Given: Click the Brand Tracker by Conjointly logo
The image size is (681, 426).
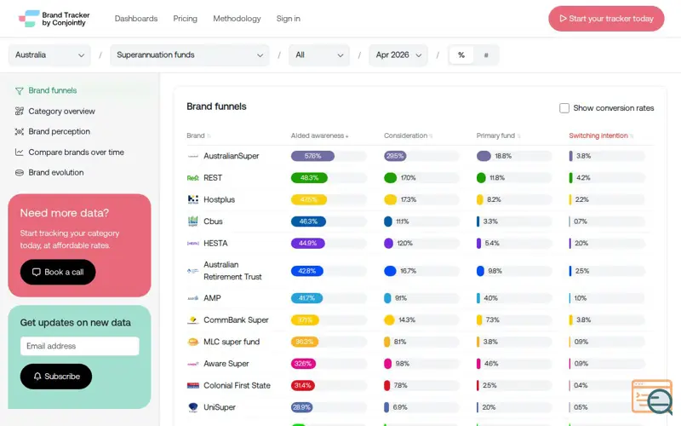Looking at the screenshot, I should click(54, 19).
